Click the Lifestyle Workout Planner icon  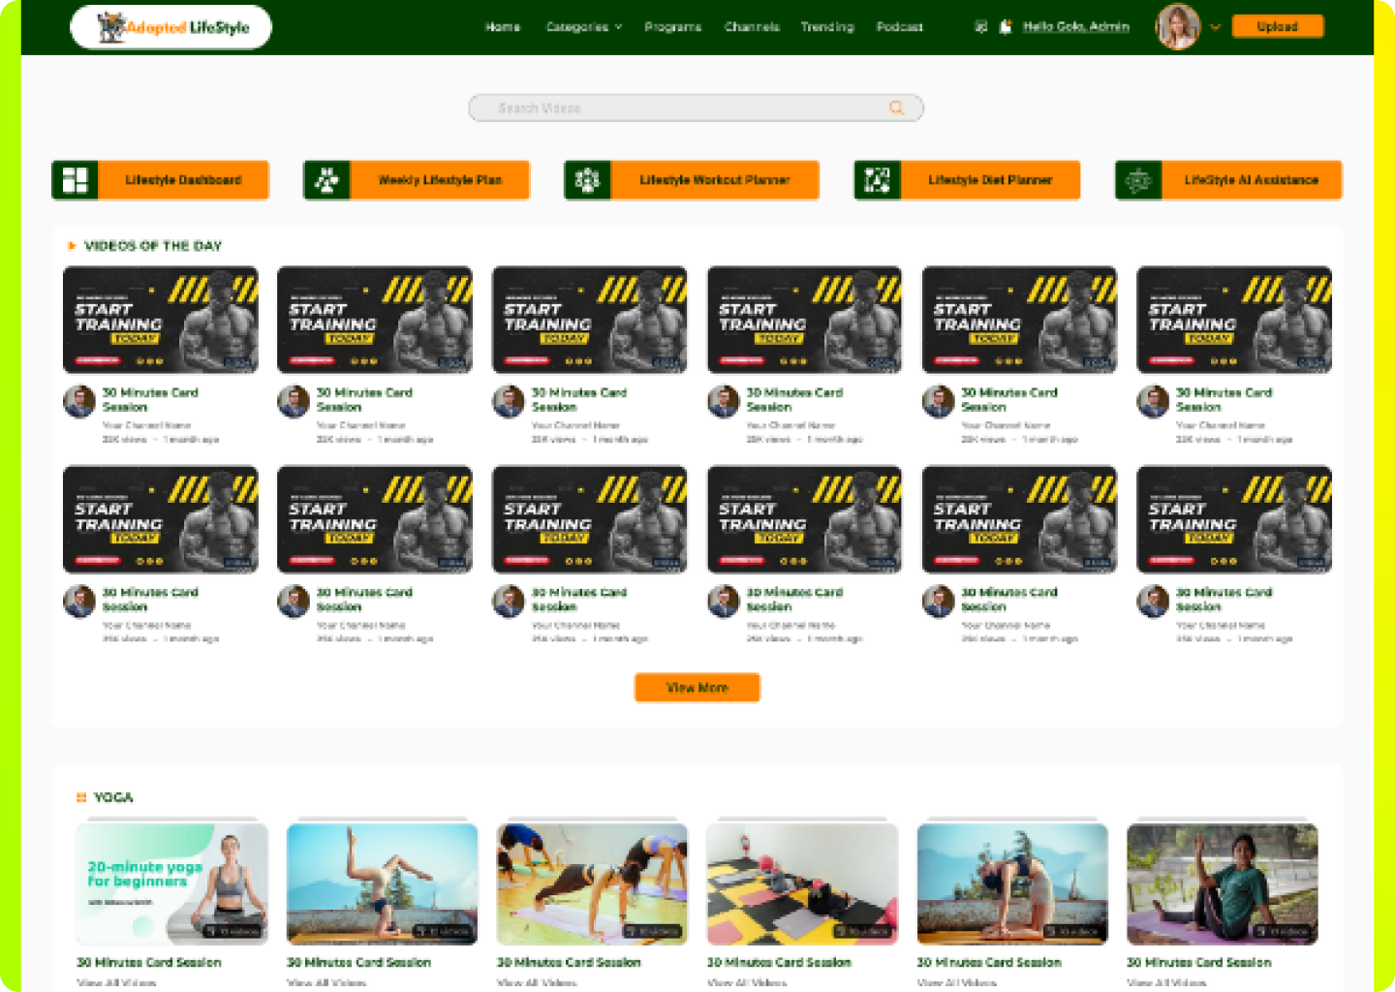(587, 180)
